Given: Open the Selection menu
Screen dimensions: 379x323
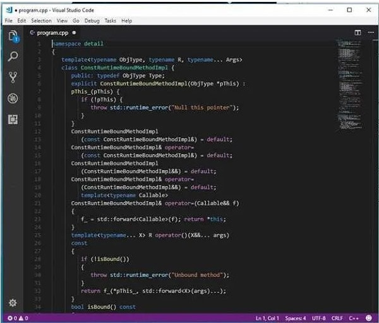Looking at the screenshot, I should (41, 21).
